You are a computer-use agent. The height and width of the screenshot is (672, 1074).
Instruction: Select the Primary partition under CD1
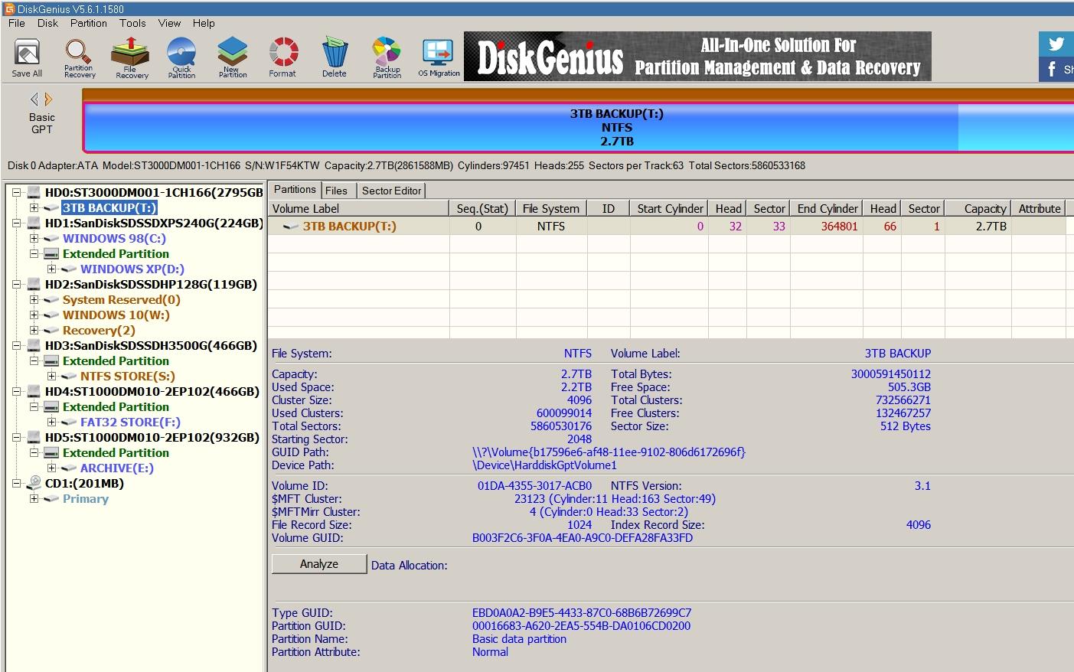click(x=86, y=499)
